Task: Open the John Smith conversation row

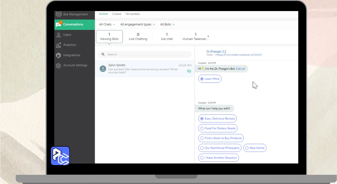Action: (x=145, y=69)
